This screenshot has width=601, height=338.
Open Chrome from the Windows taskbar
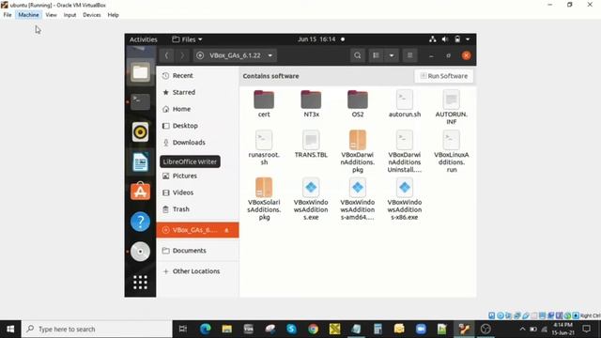[x=313, y=329]
